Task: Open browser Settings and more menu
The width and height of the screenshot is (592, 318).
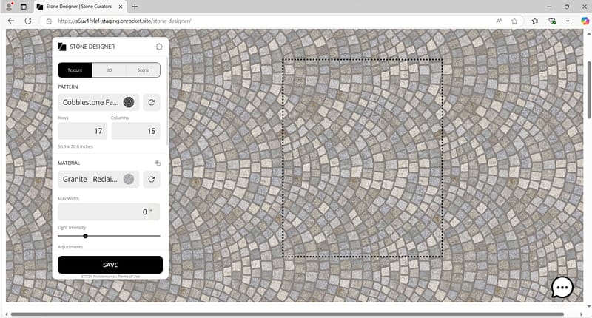Action: pyautogui.click(x=568, y=21)
